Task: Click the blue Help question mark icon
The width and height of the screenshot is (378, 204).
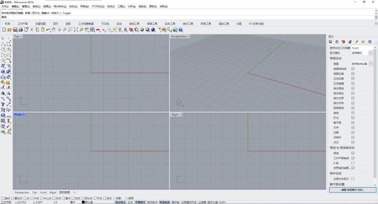Action: pyautogui.click(x=181, y=30)
